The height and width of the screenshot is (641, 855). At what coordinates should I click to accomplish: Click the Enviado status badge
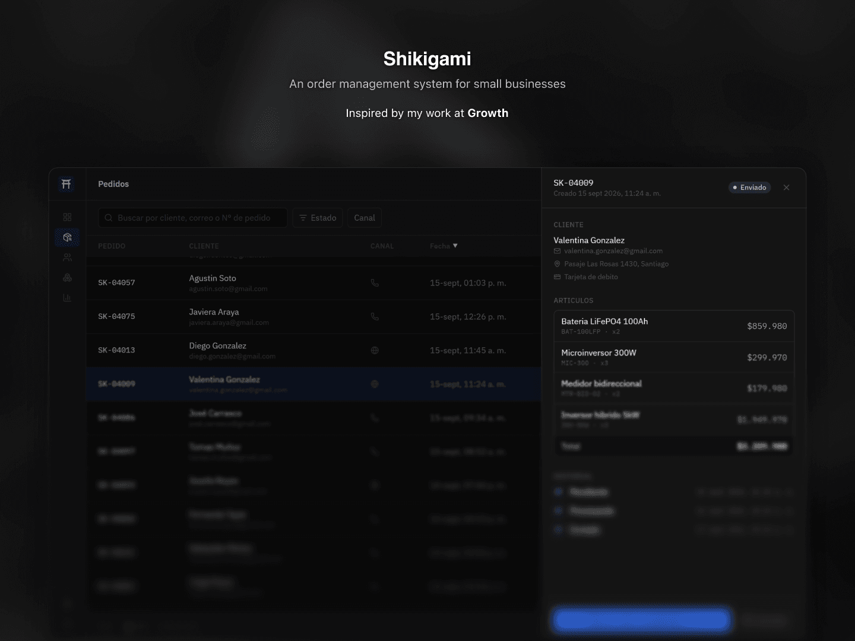pyautogui.click(x=749, y=188)
